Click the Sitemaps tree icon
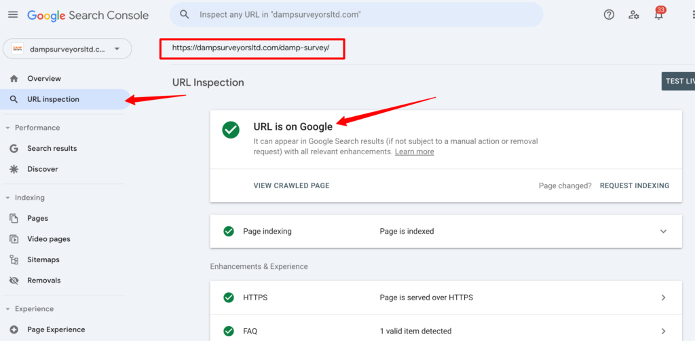 tap(14, 260)
